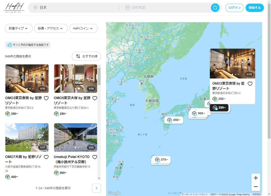Click the 946件の施設を表示 count text

(18, 56)
